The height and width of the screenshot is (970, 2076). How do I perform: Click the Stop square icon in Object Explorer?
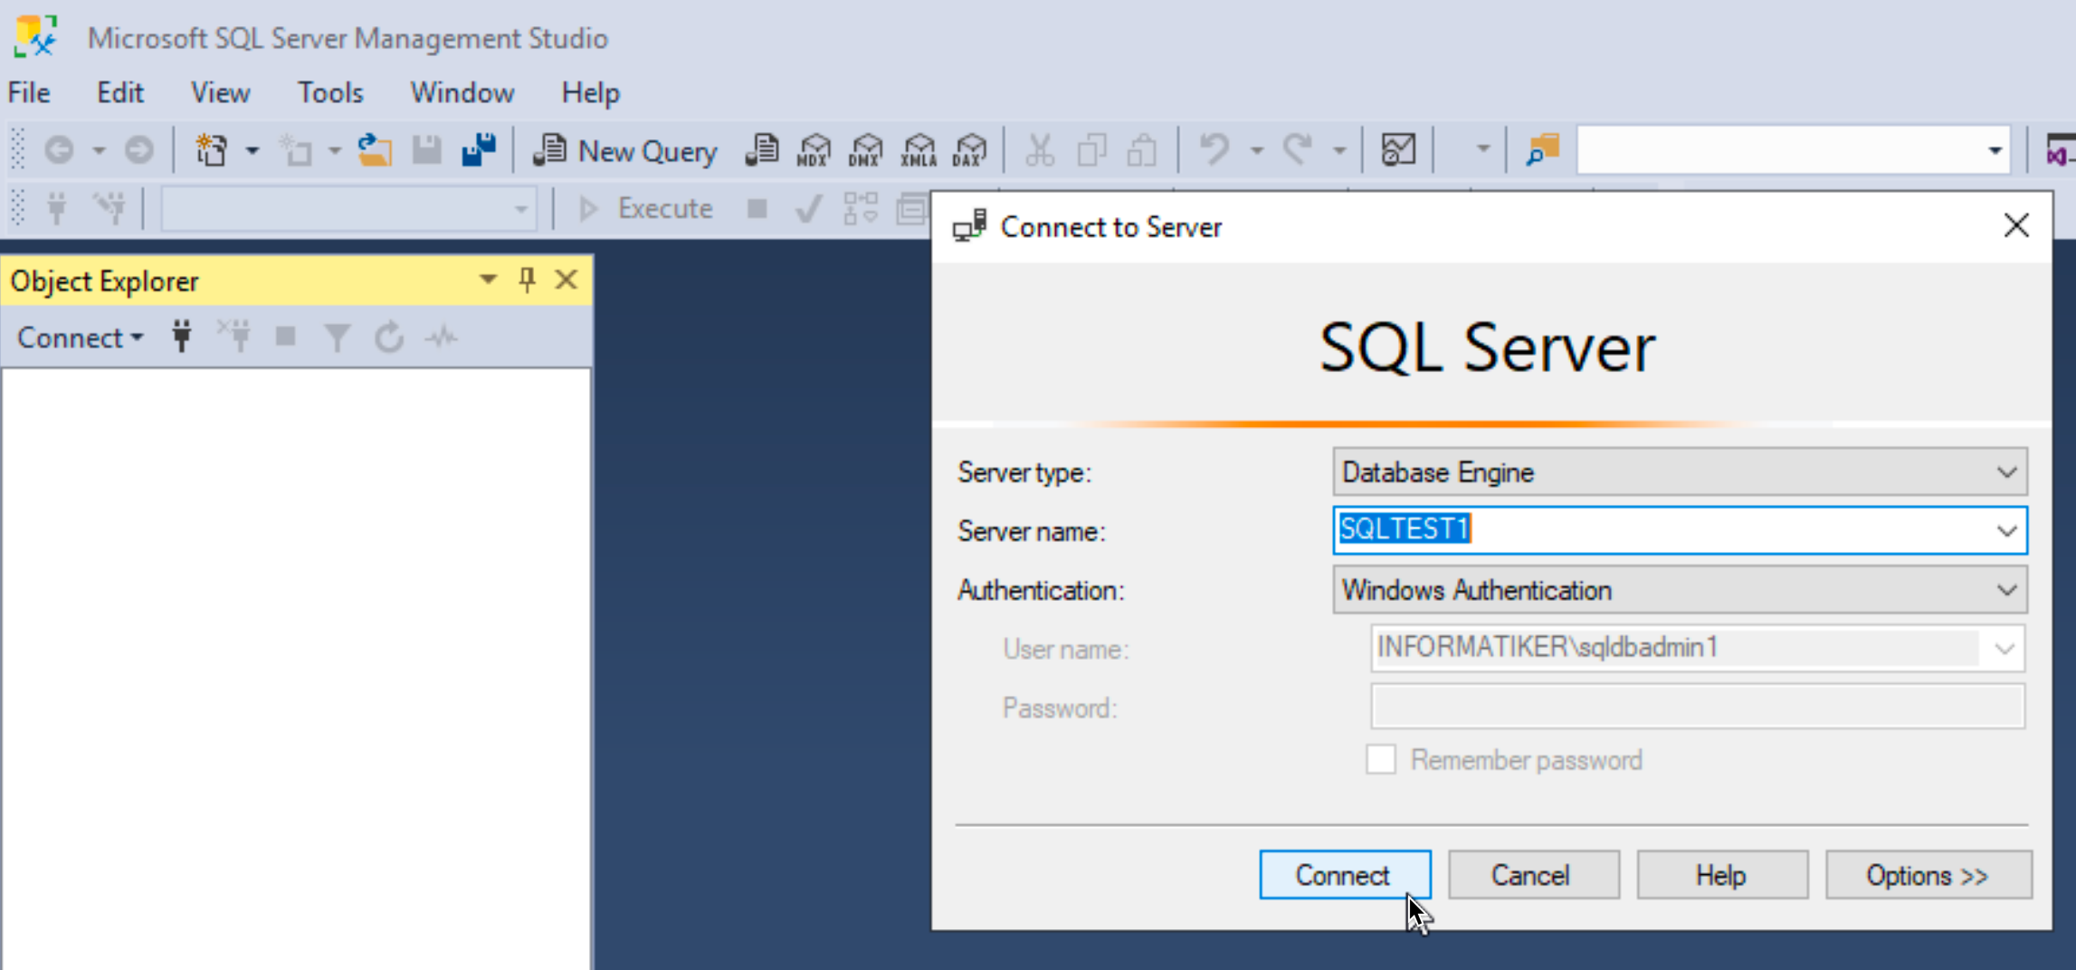coord(286,338)
